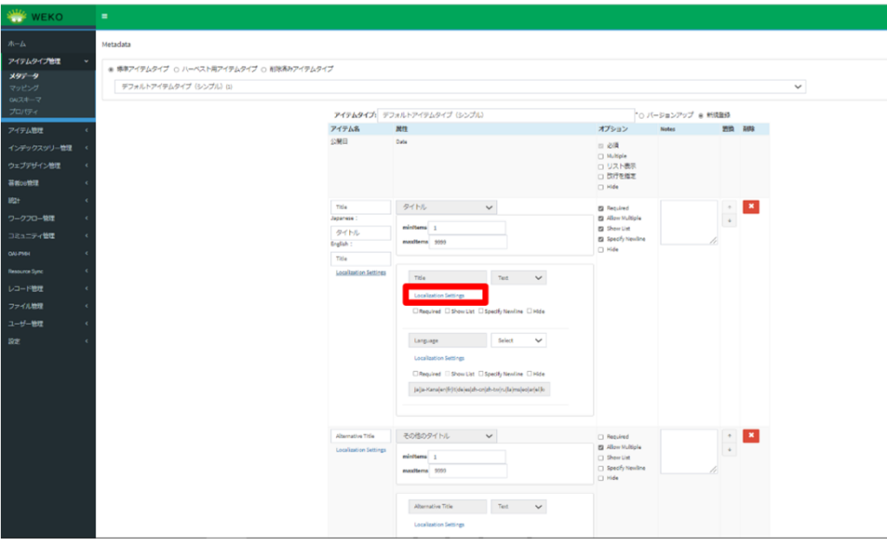Move the Title row up with arrow
887x545 pixels.
tap(728, 208)
